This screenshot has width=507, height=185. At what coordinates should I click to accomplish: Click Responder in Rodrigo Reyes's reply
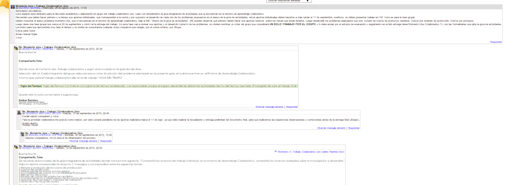point(354,128)
